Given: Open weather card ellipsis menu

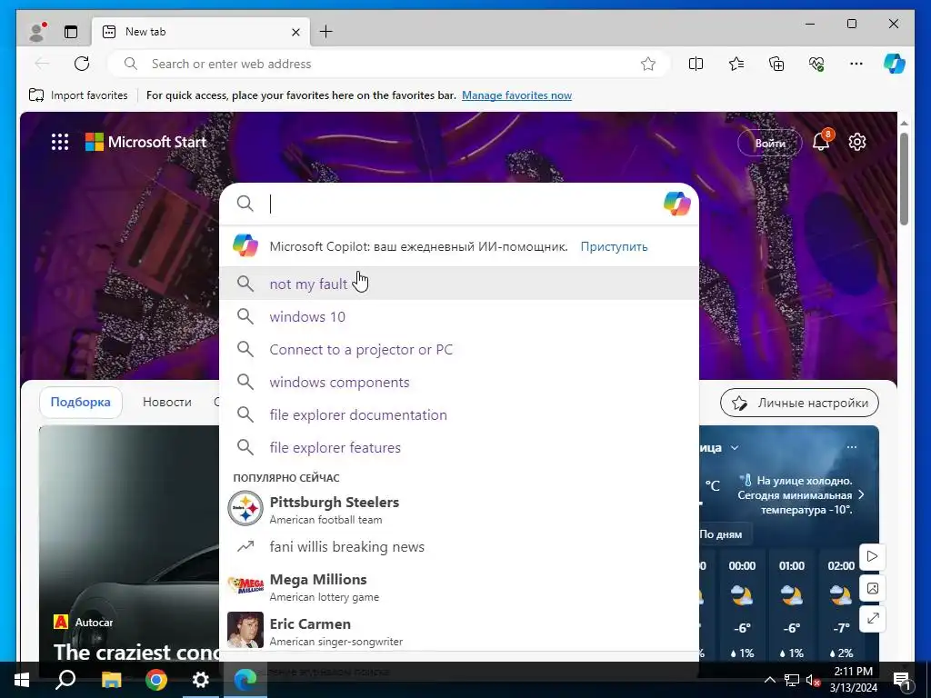Looking at the screenshot, I should point(852,447).
